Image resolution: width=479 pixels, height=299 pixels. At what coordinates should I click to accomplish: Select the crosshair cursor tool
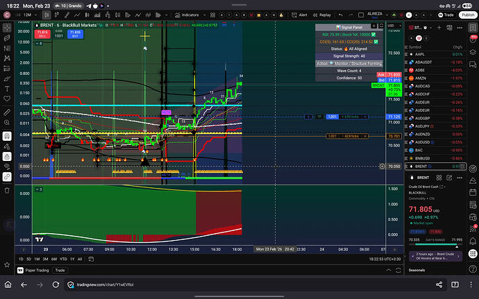7,28
